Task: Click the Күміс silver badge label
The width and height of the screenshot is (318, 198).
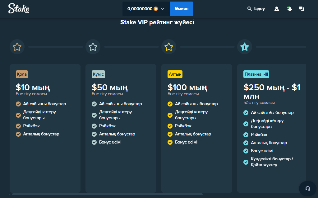Action: (99, 74)
